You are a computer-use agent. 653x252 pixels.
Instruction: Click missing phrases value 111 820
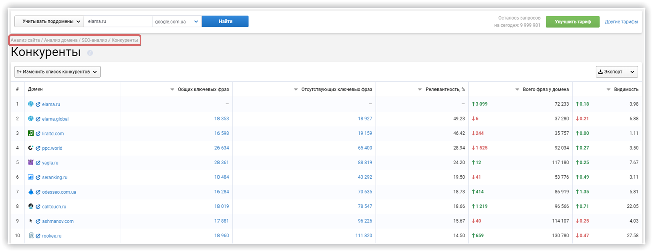click(x=364, y=236)
